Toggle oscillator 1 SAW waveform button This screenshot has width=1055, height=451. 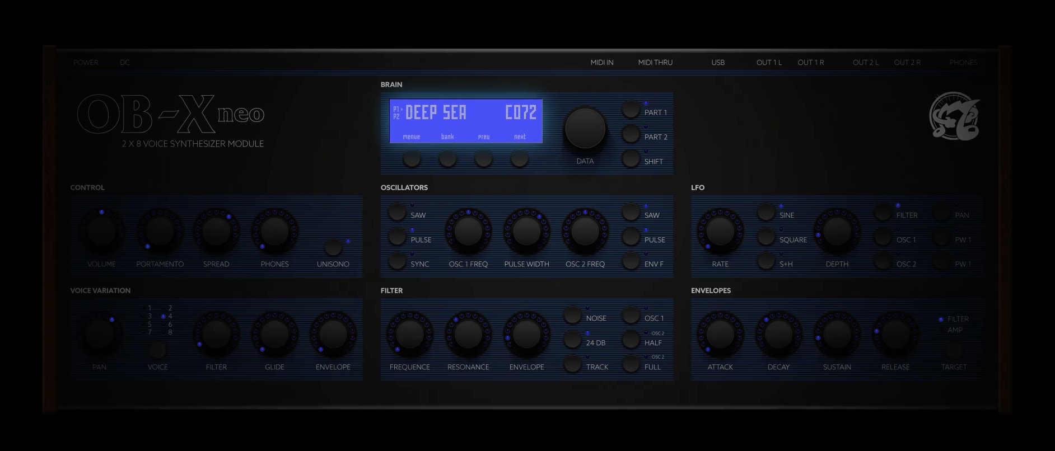397,212
